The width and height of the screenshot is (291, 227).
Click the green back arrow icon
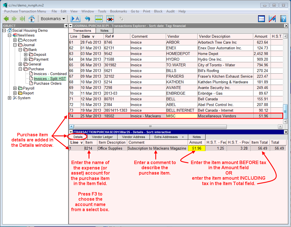6,19
